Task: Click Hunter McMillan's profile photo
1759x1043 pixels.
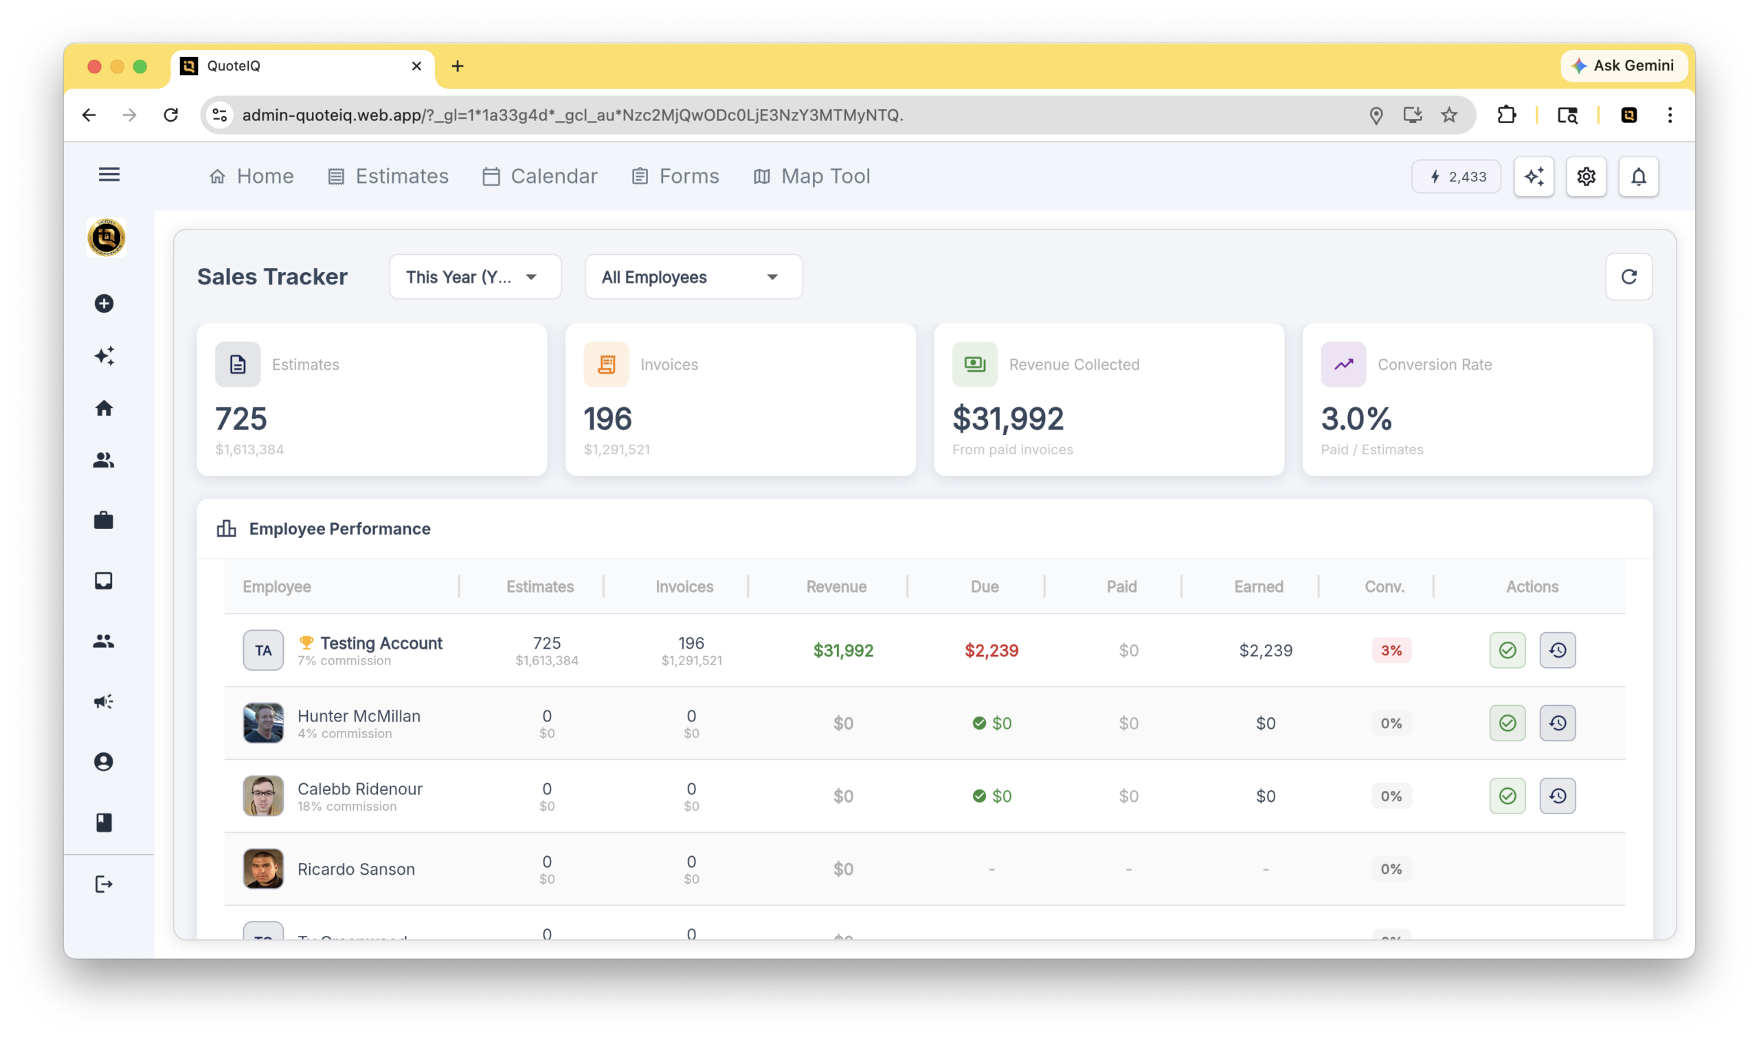Action: click(264, 724)
